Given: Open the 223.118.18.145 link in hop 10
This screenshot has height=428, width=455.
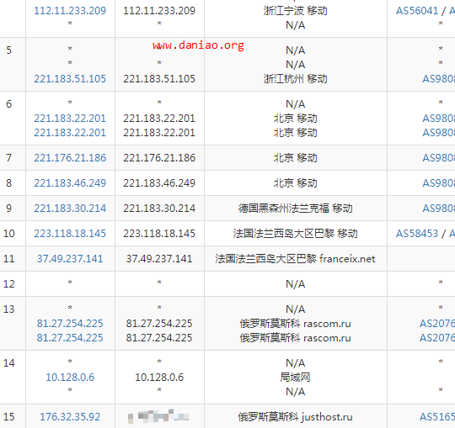Looking at the screenshot, I should pos(70,234).
